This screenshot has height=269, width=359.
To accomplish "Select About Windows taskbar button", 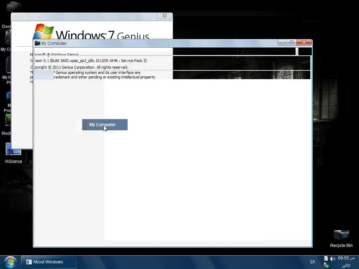I will coord(49,262).
